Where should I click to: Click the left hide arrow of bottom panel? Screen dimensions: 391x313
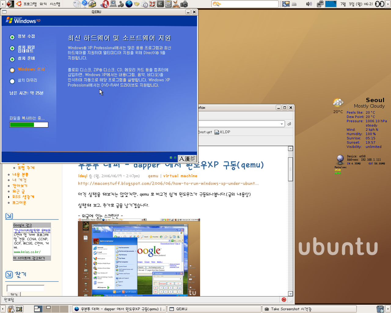click(3, 309)
